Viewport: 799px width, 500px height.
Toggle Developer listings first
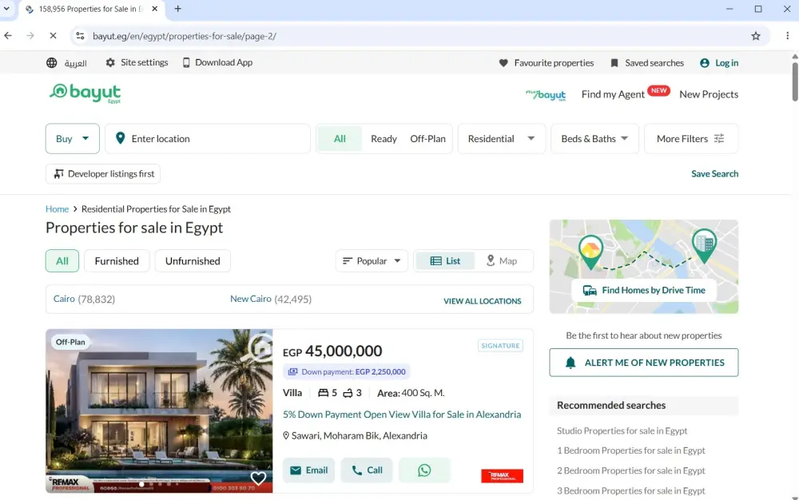coord(103,173)
